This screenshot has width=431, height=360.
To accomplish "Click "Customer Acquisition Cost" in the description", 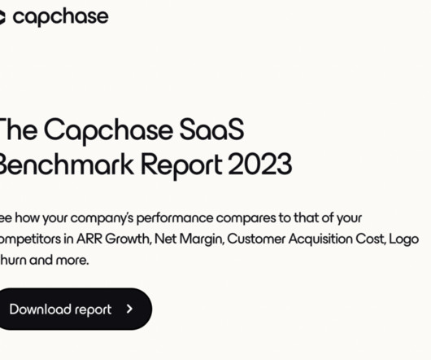I will click(306, 239).
